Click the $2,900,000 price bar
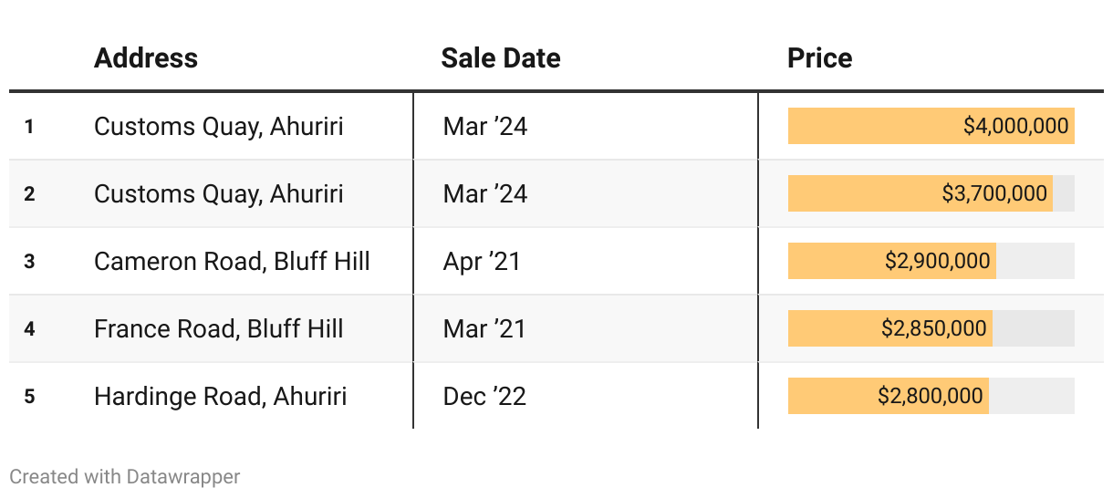 coord(891,261)
